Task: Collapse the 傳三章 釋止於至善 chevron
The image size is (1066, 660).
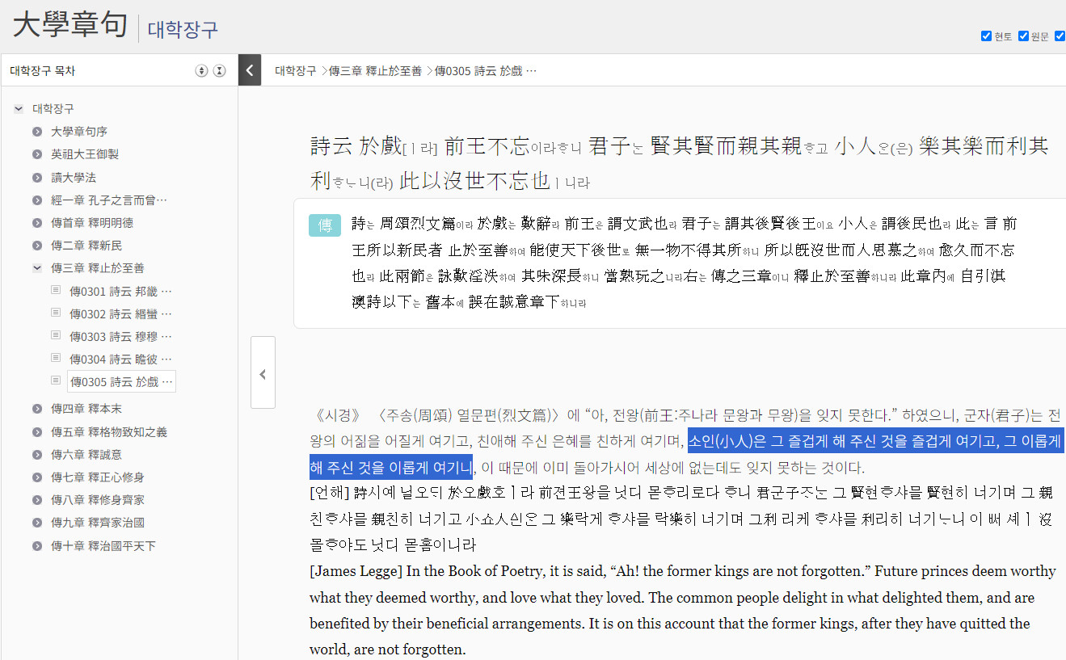Action: (x=37, y=267)
